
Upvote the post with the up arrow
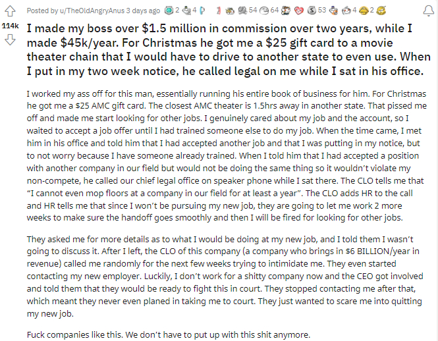10,11
